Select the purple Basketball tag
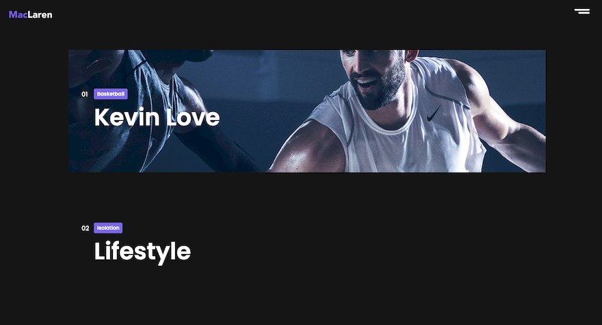 pyautogui.click(x=111, y=94)
